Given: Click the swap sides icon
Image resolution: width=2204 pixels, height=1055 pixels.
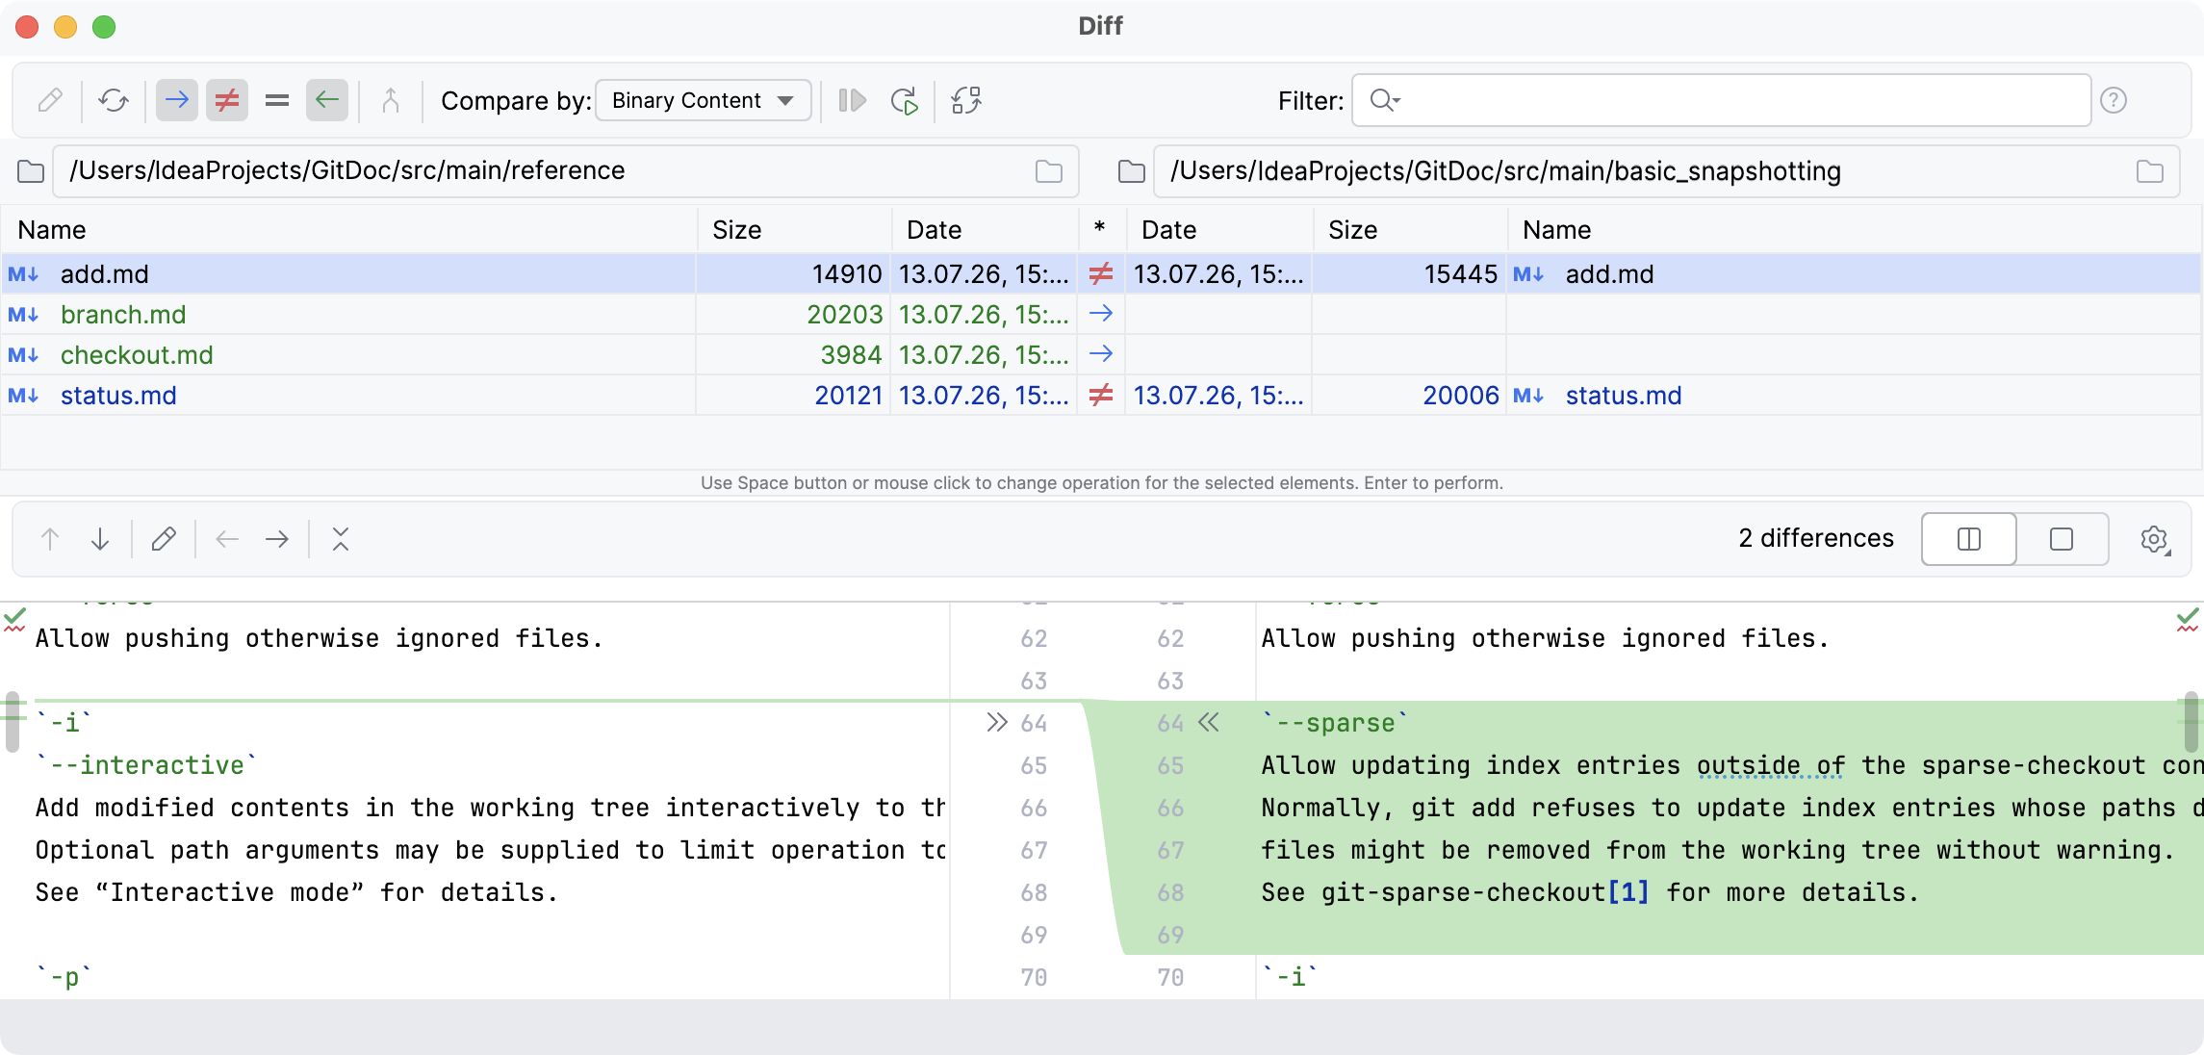Looking at the screenshot, I should [x=966, y=100].
